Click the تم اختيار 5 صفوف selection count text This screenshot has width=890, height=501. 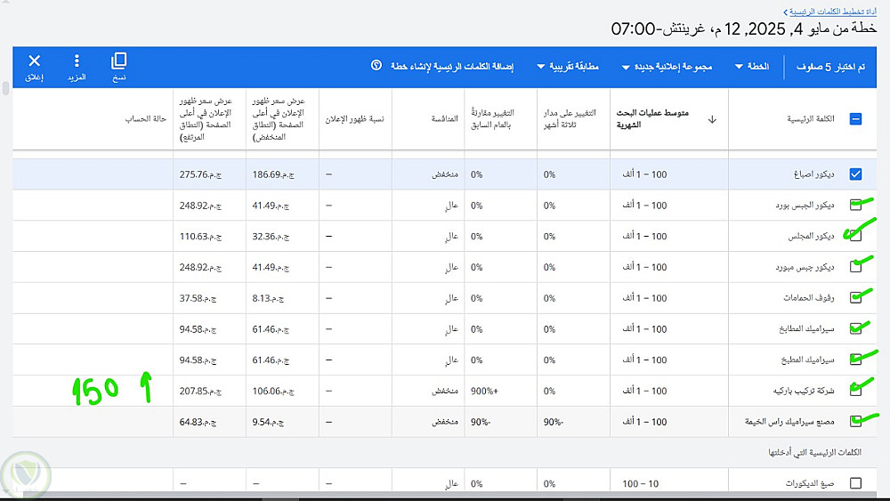(830, 67)
